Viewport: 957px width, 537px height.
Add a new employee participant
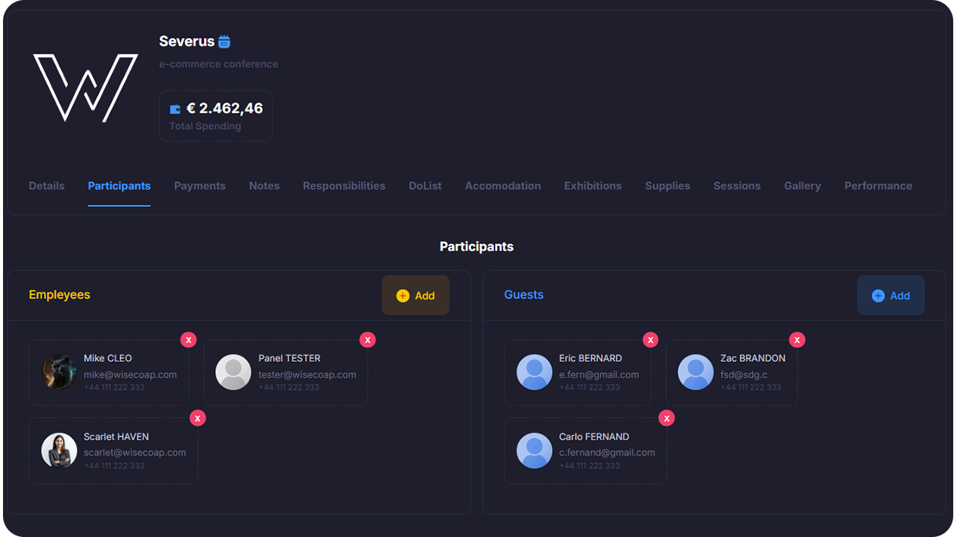pyautogui.click(x=415, y=295)
